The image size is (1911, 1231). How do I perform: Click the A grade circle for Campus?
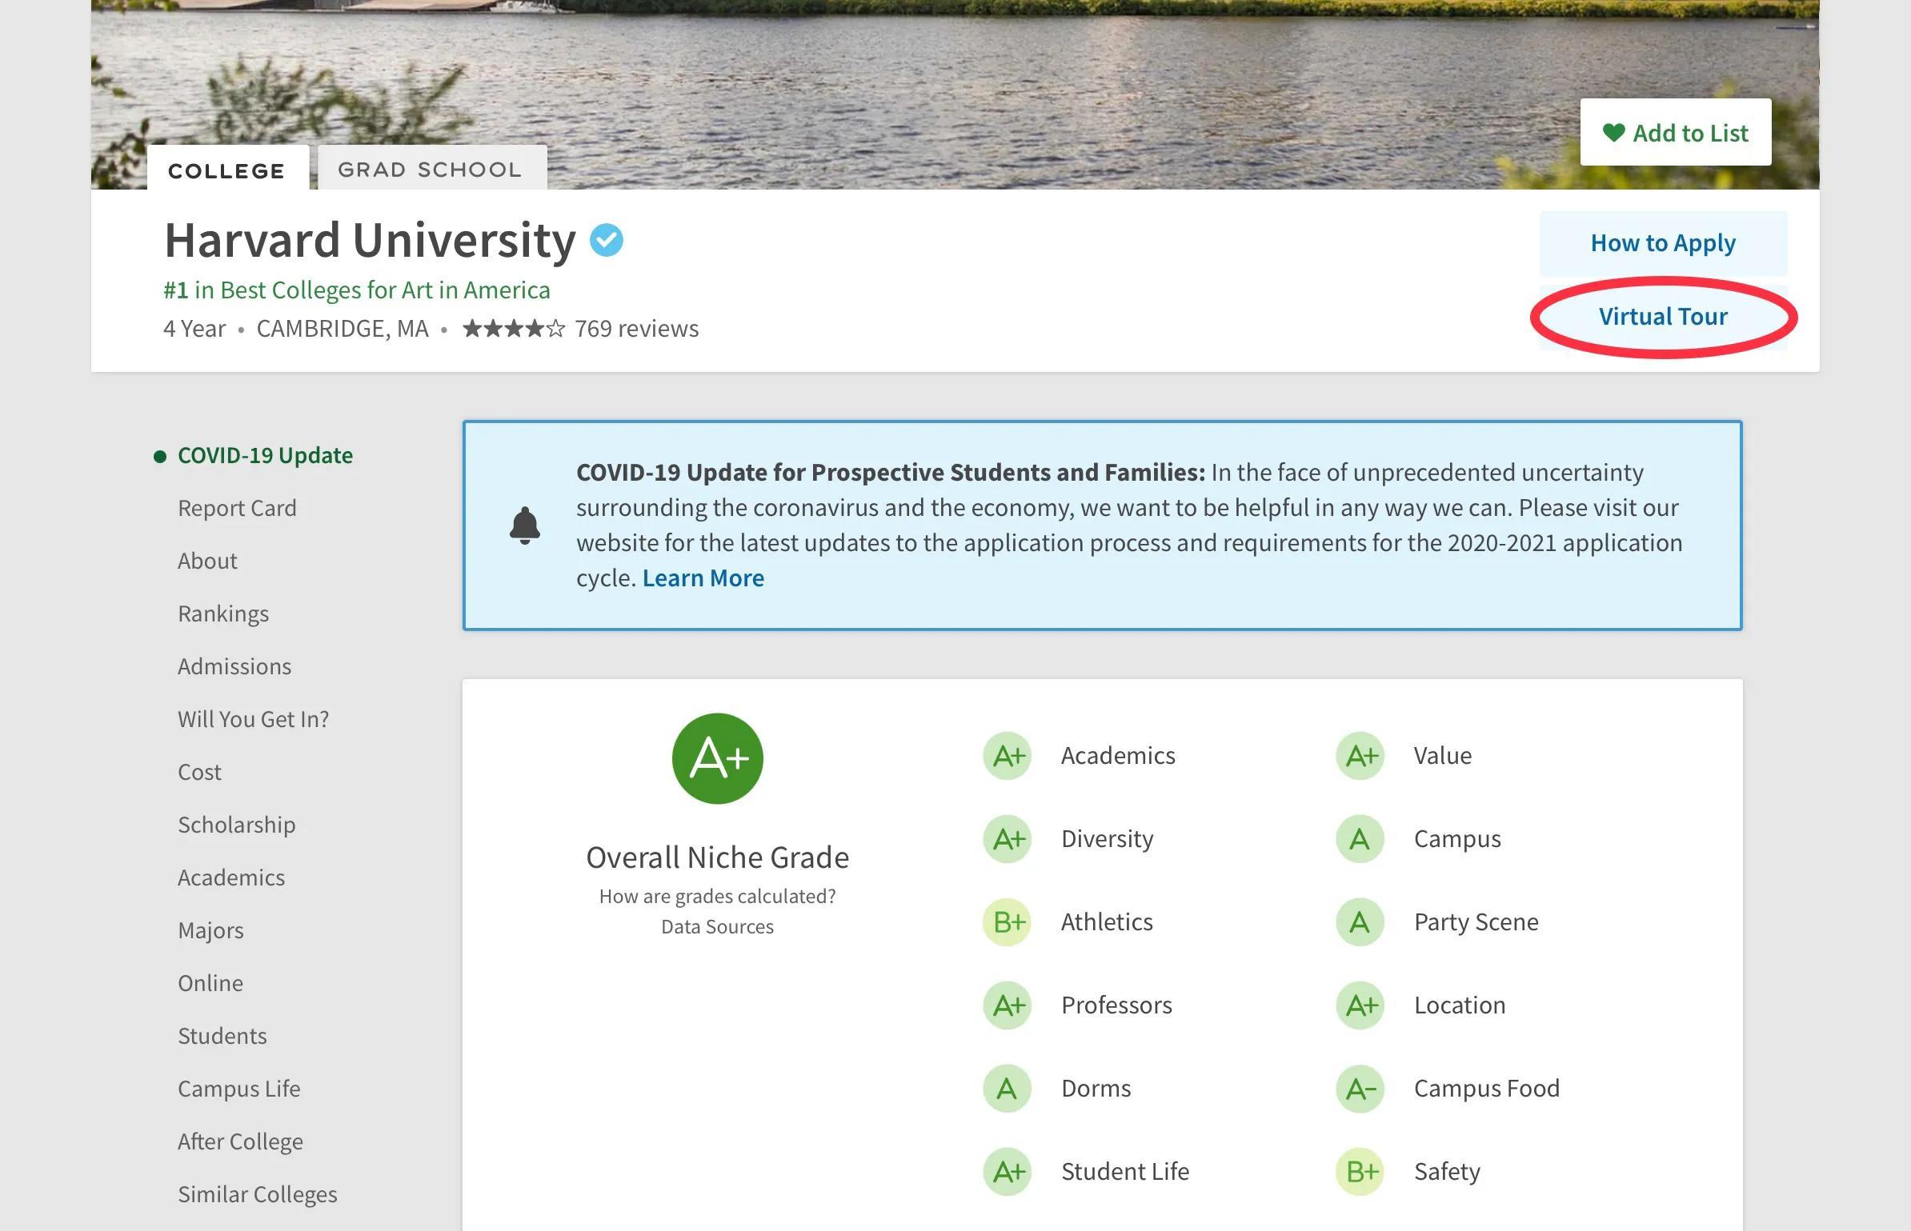click(x=1360, y=839)
